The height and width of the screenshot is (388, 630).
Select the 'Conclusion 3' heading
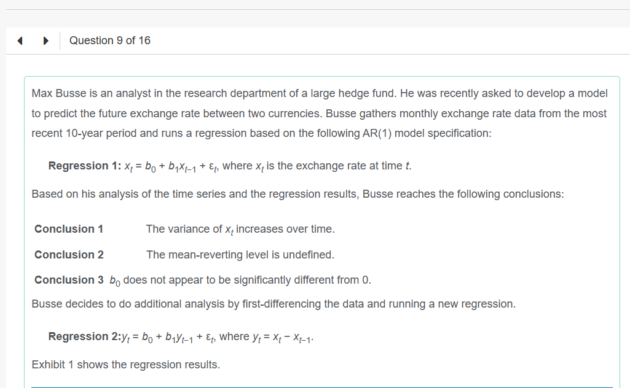coord(69,280)
